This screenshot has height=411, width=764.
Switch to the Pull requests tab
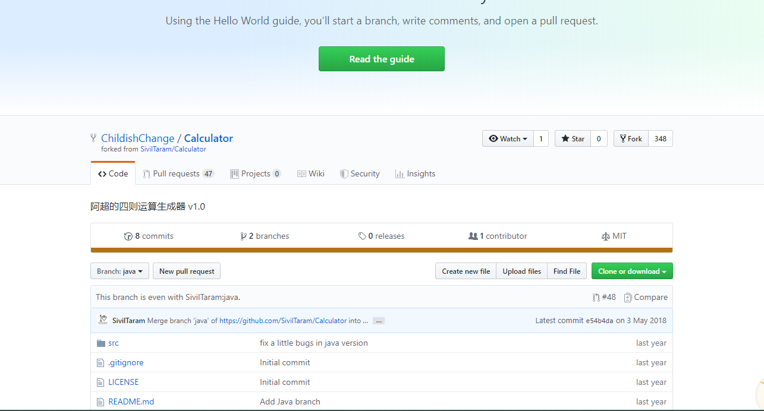[x=178, y=173]
